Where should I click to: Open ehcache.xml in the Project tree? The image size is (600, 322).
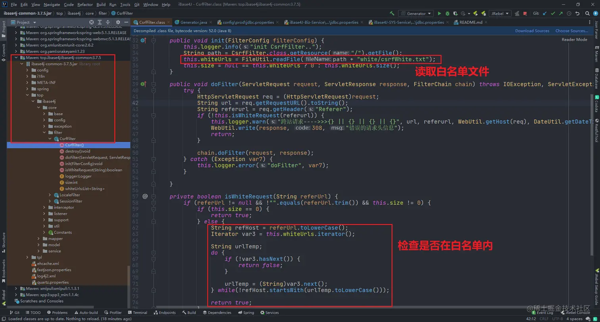[45, 263]
